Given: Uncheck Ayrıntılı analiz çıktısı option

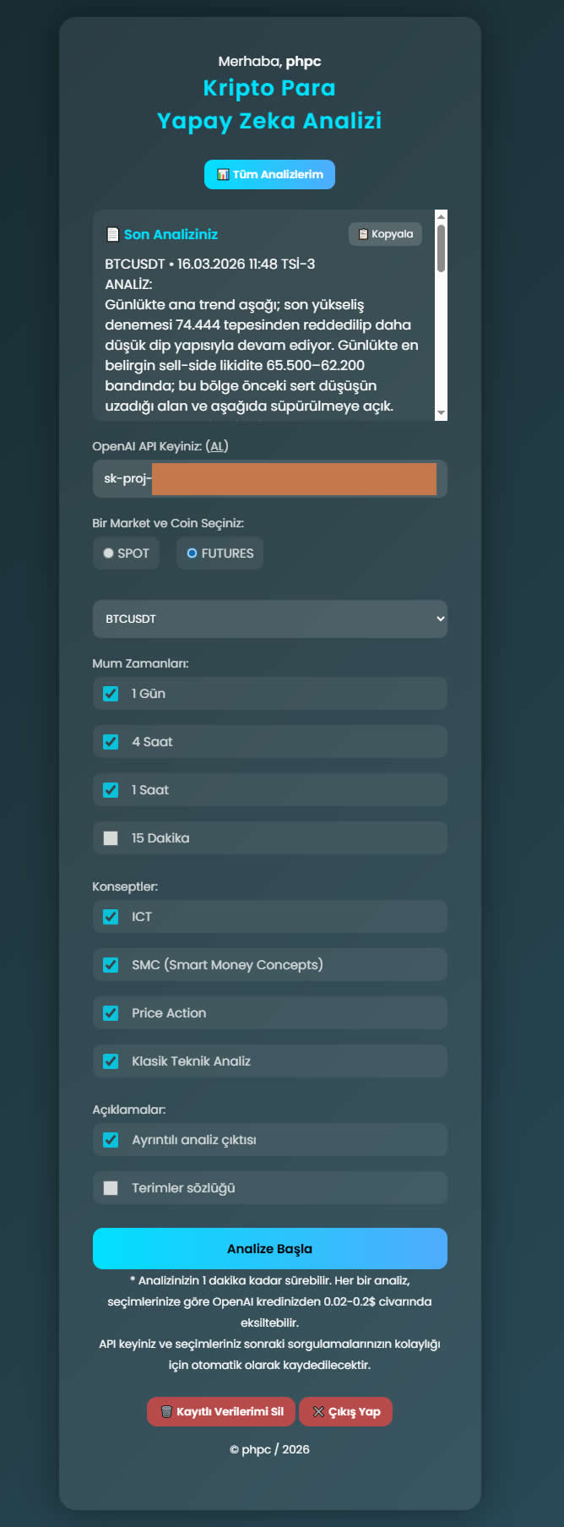Looking at the screenshot, I should [x=111, y=1140].
